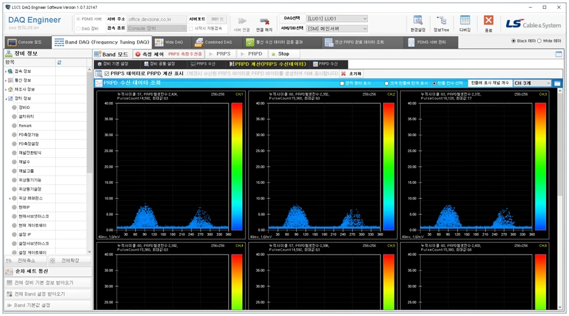Open the 정보Tree icon
The width and height of the screenshot is (569, 316).
click(x=441, y=20)
